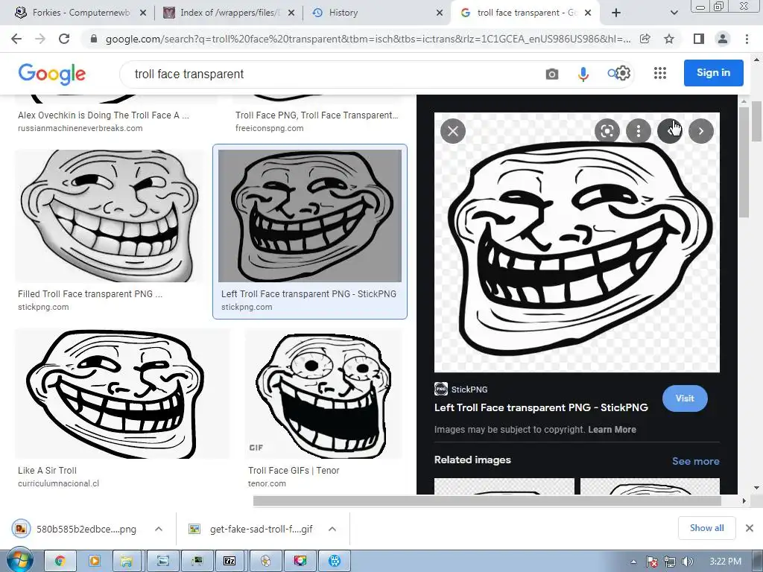Show hidden system tray icons
This screenshot has height=572, width=763.
coord(633,562)
